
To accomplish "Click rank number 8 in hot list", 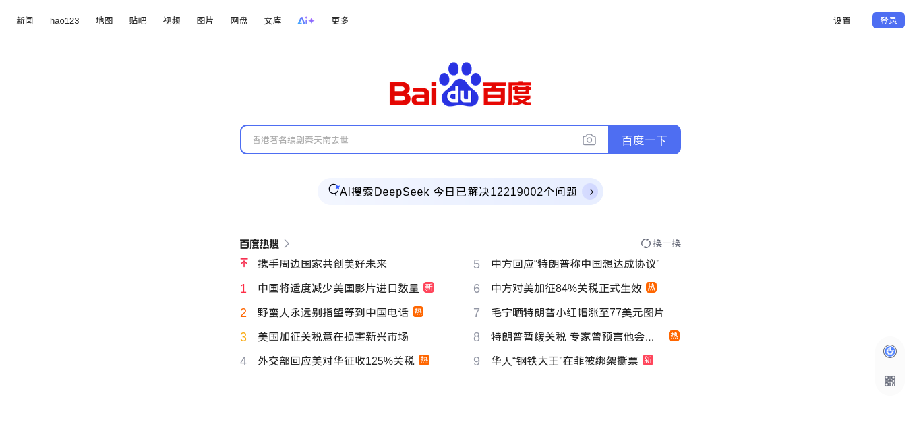I will 477,337.
